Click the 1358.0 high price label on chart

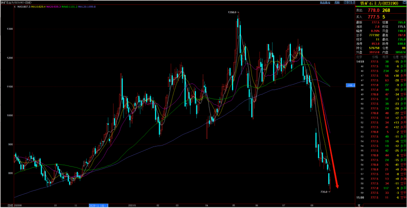click(232, 12)
